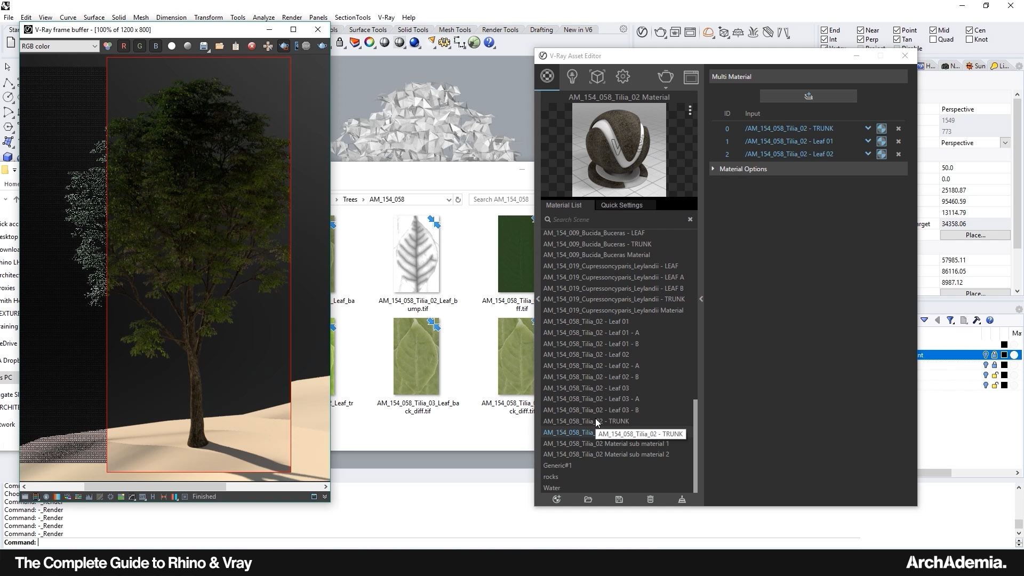Screen dimensions: 1024x576
Task: Enable Quad osnap checkbox
Action: (x=933, y=39)
